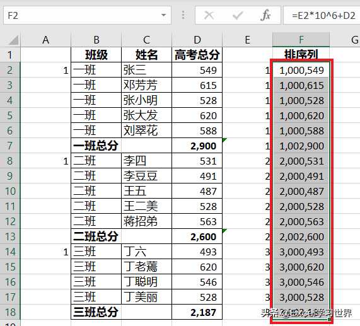Screen dimensions: 360x326
Task: Click the sort value 2,002,600
Action: pyautogui.click(x=301, y=236)
